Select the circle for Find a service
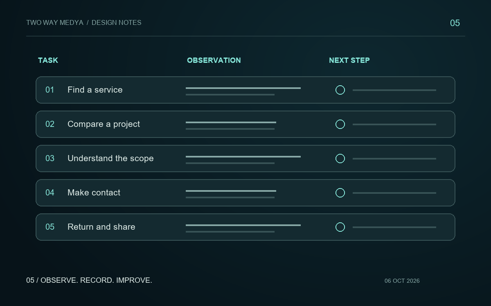491x306 pixels. (x=340, y=90)
